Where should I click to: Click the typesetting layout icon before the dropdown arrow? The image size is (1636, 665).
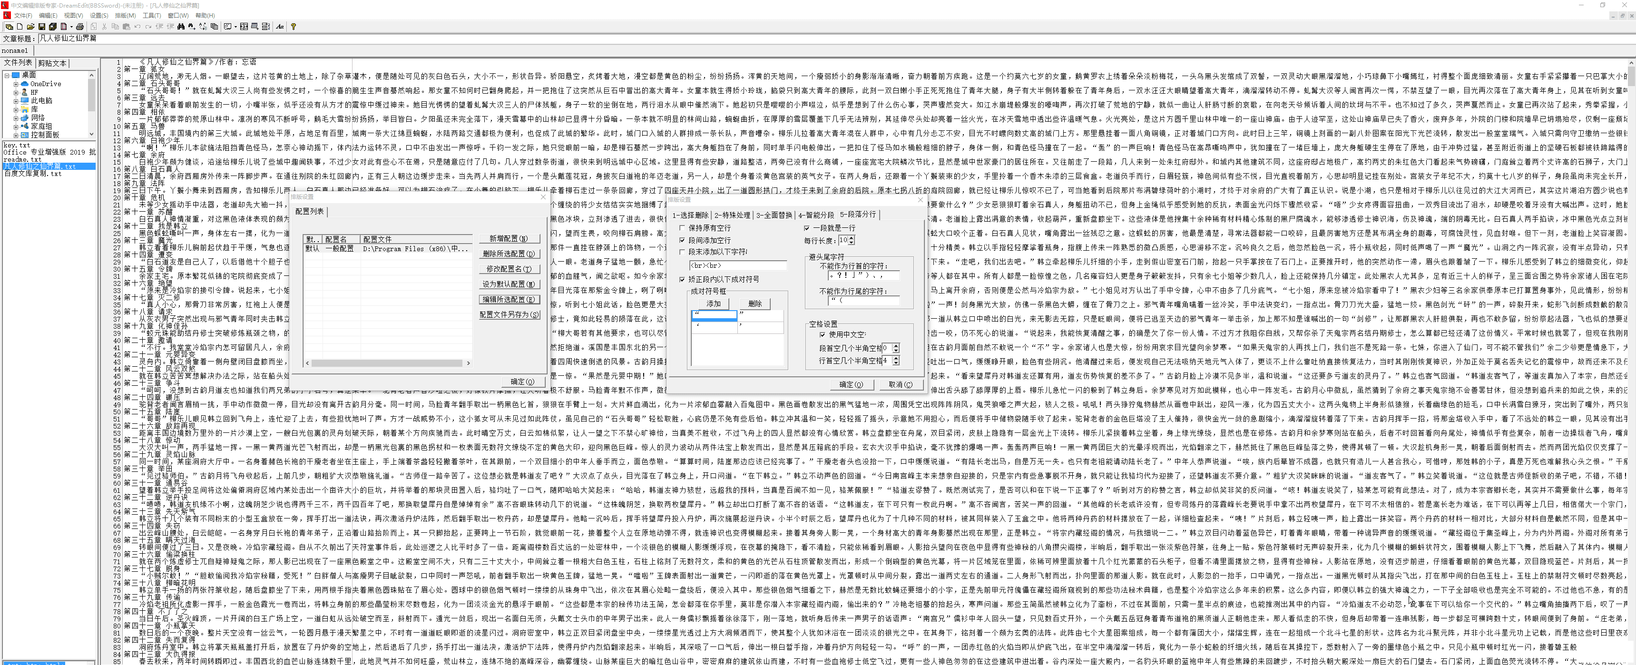[x=228, y=27]
